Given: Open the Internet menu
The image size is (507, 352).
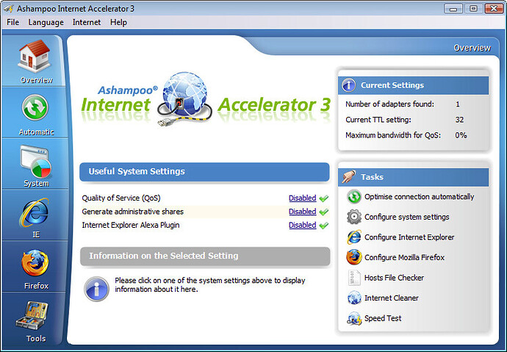Looking at the screenshot, I should tap(87, 22).
